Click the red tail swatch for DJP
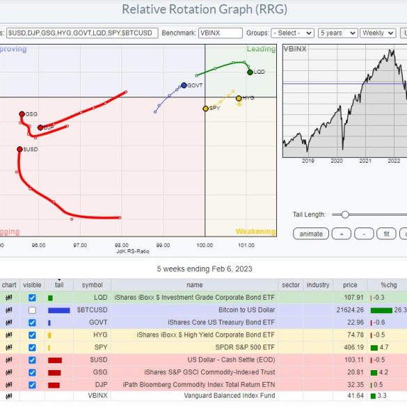The width and height of the screenshot is (407, 407). point(54,385)
